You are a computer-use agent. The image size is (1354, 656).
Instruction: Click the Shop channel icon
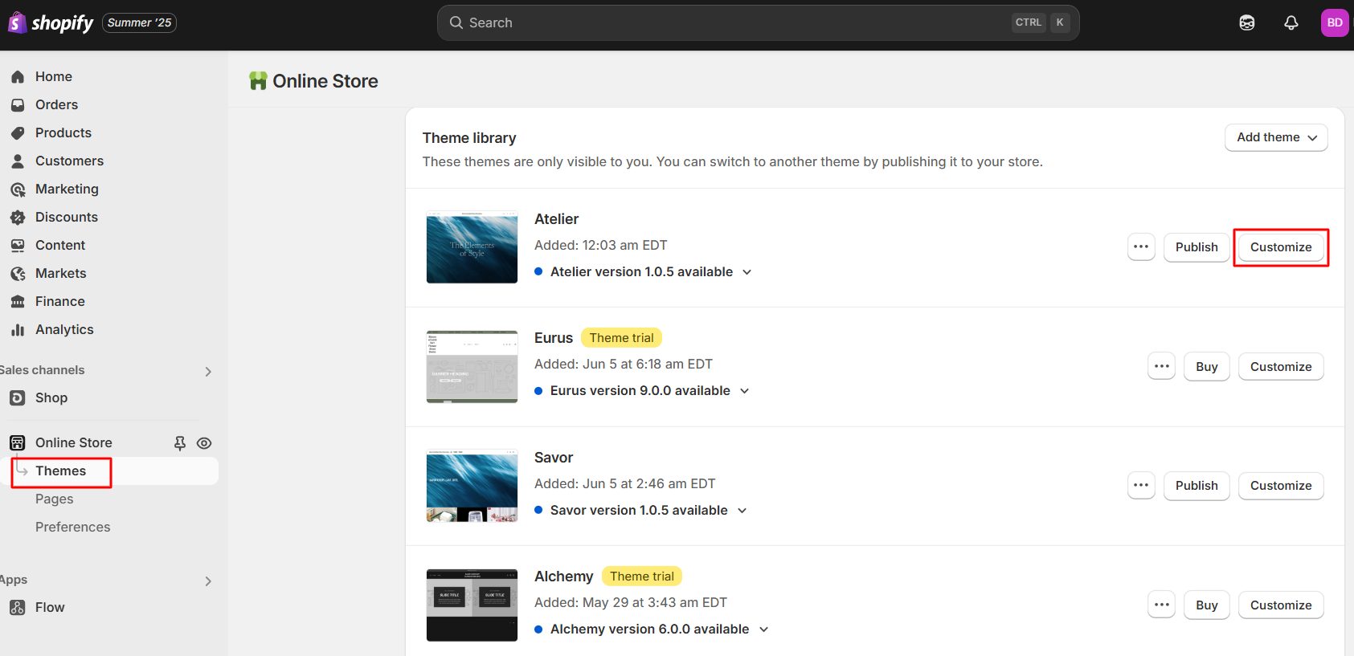(18, 398)
